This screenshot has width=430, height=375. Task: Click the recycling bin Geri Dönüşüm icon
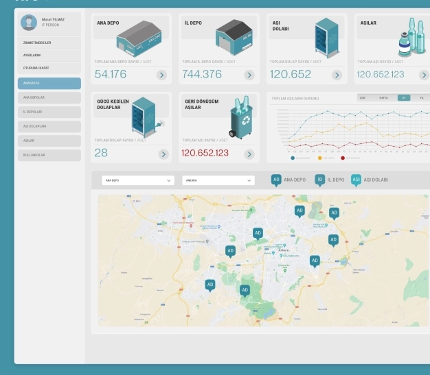241,118
